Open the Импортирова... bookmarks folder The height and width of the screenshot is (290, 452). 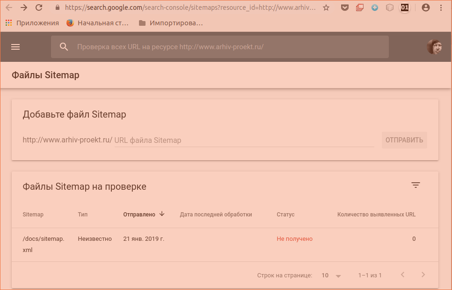[171, 23]
